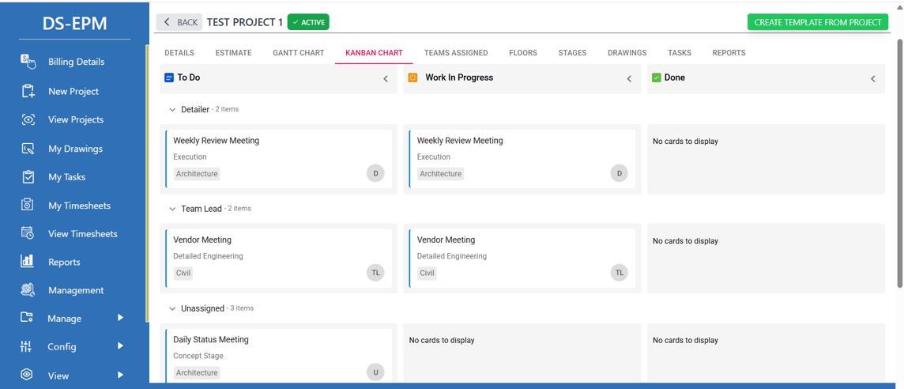This screenshot has width=904, height=389.
Task: Click Create Template From Project button
Action: 817,22
